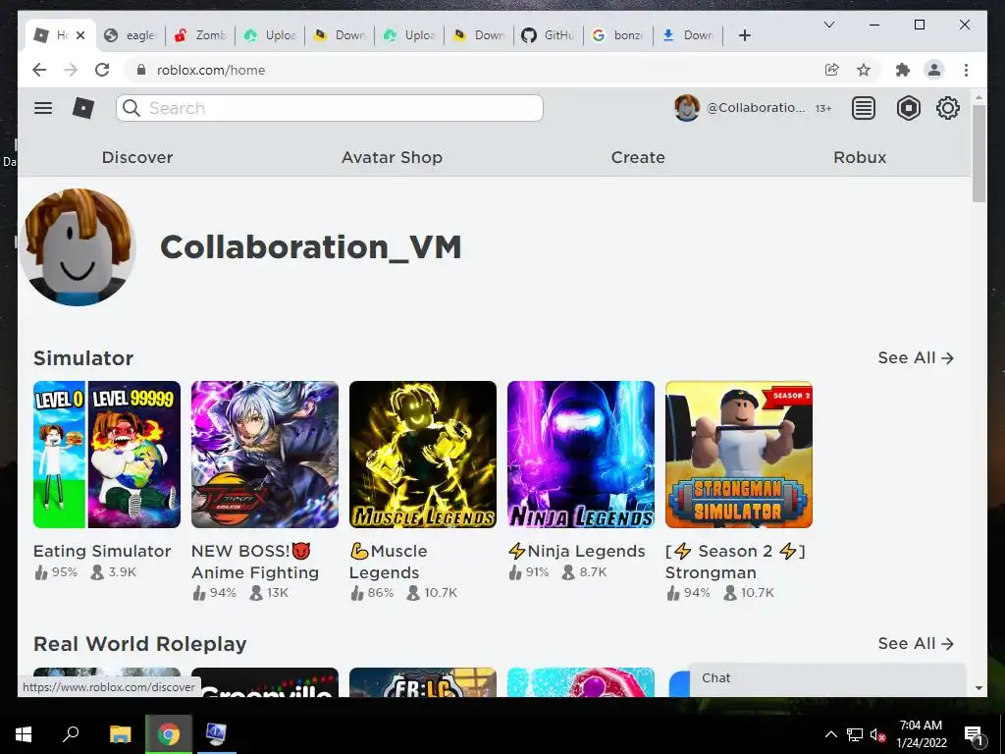Open Eating Simulator game thumbnail
The height and width of the screenshot is (754, 1005).
point(107,455)
